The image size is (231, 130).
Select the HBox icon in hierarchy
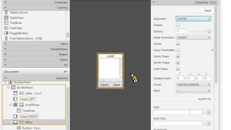(x=21, y=122)
